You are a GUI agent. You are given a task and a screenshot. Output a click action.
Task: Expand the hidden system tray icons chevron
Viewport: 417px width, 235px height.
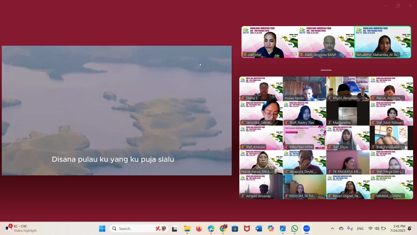tap(332, 228)
